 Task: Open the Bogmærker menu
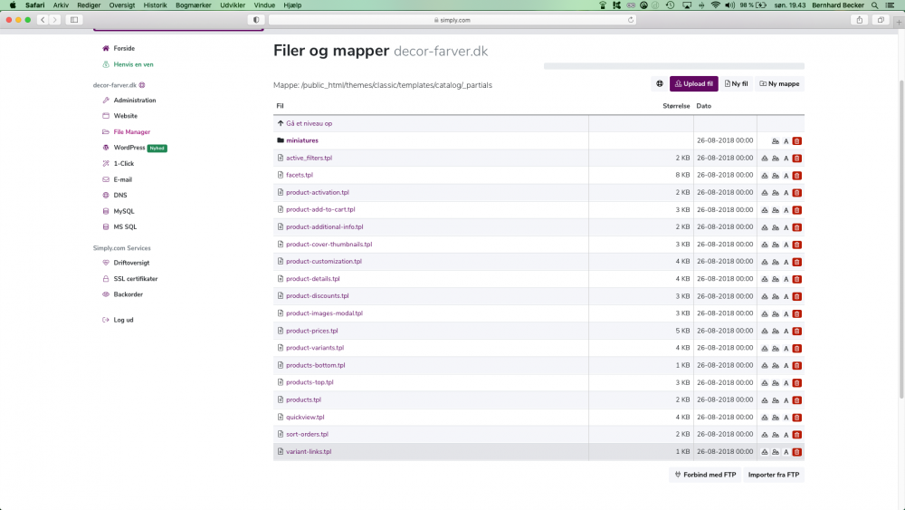pyautogui.click(x=194, y=5)
